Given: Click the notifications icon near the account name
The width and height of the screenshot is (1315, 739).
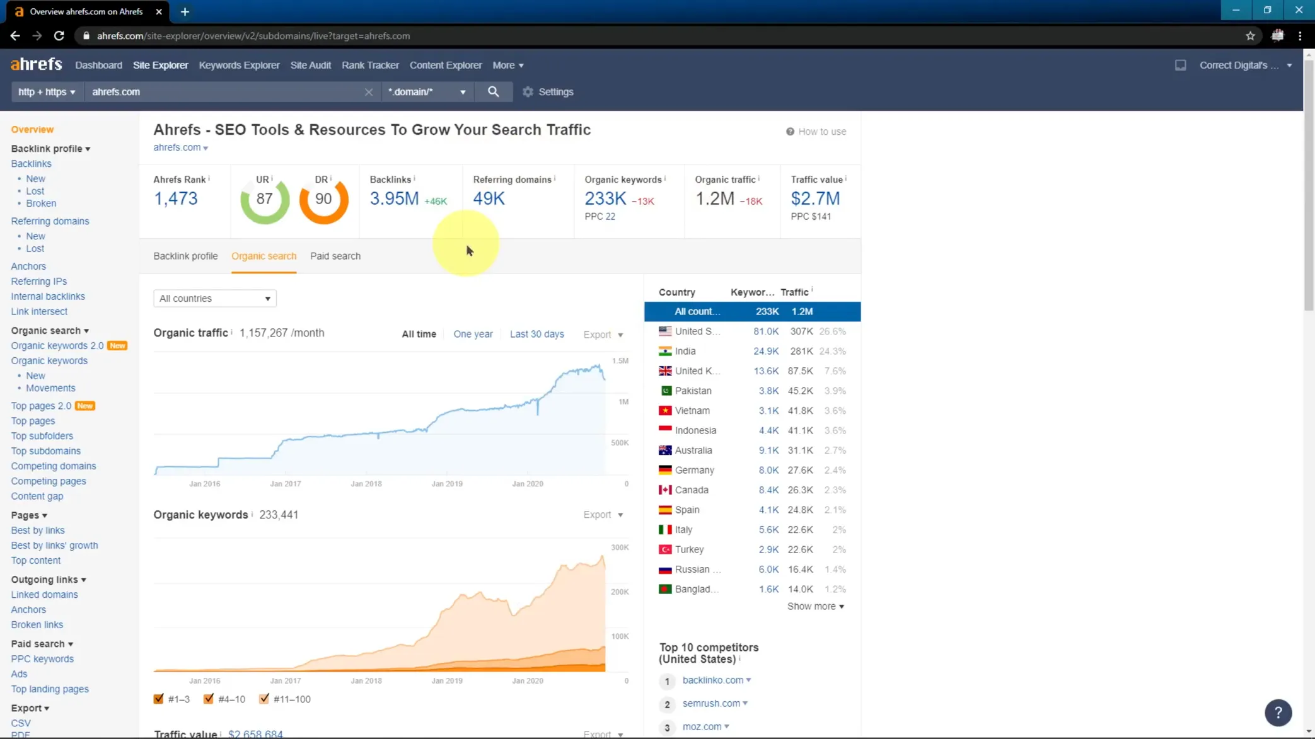Looking at the screenshot, I should [x=1180, y=65].
